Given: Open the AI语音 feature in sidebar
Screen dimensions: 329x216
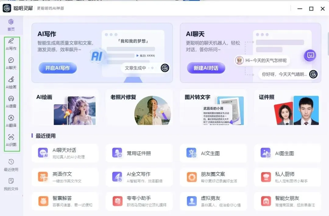Looking at the screenshot, I should pos(11,101).
